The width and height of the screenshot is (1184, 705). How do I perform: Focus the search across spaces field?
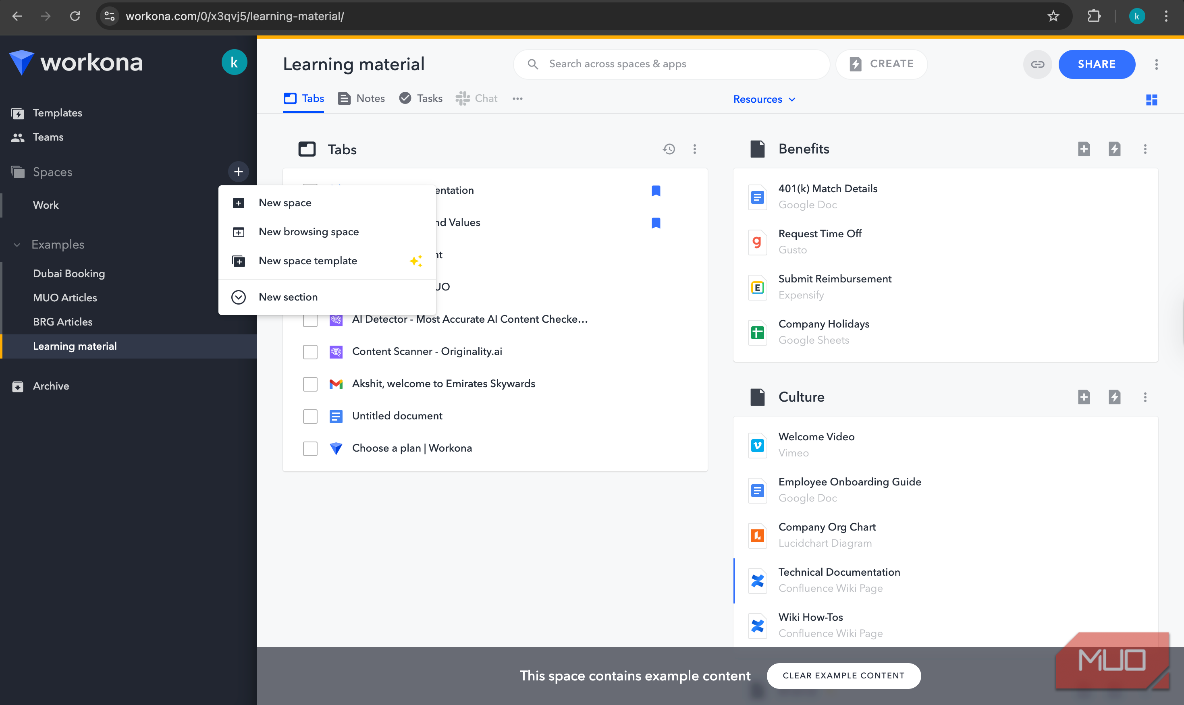[x=671, y=64]
